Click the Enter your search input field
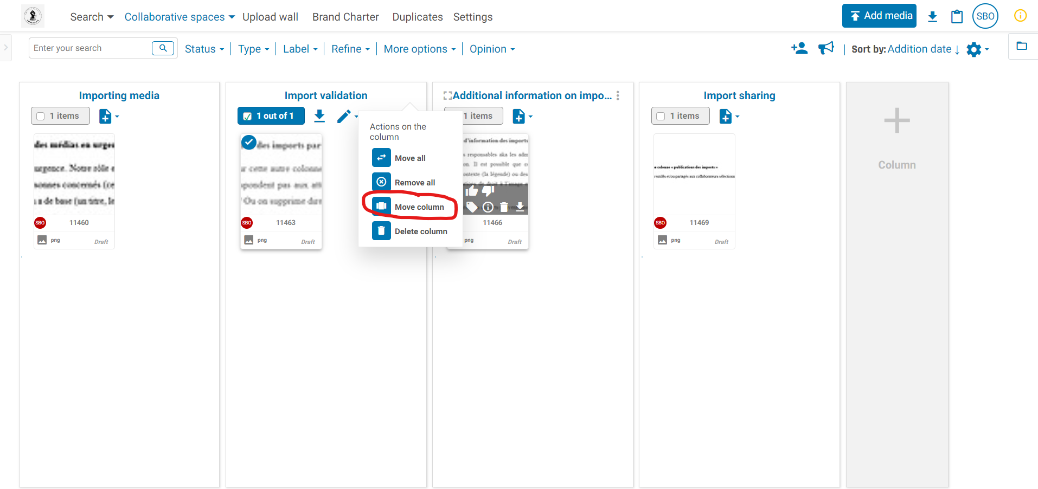 [x=89, y=48]
